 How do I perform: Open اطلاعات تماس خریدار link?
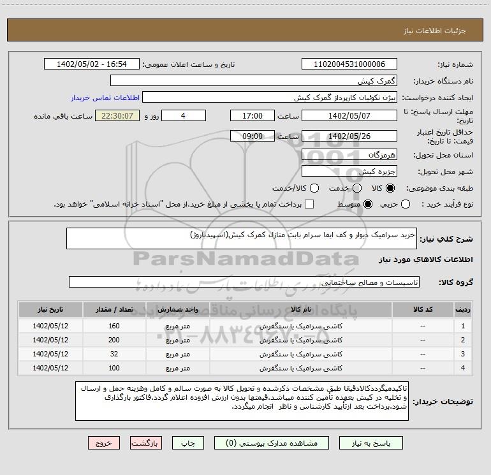click(105, 98)
